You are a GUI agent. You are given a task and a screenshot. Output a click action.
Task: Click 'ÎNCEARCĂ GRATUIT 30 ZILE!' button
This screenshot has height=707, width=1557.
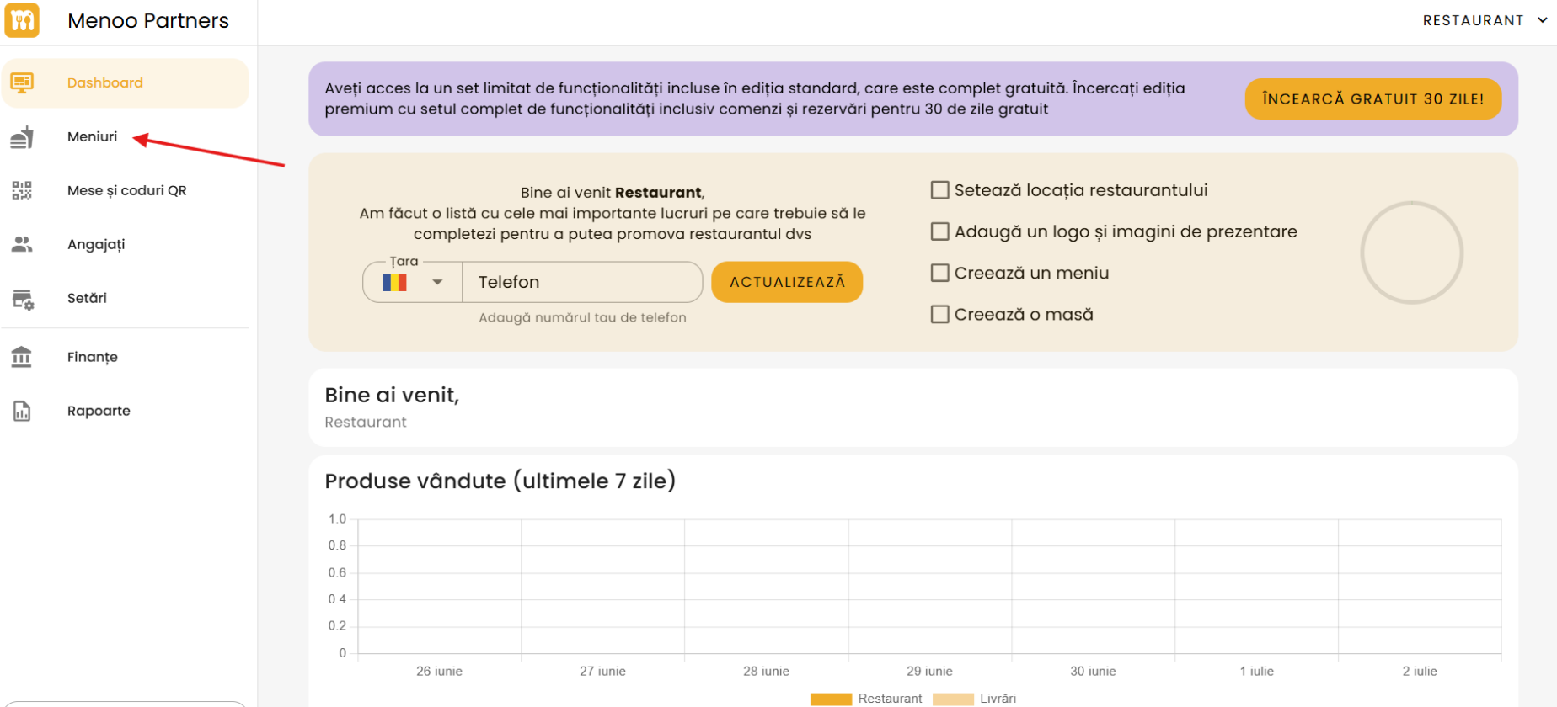[1372, 99]
